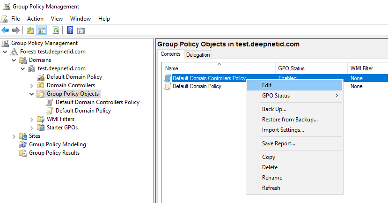Switch to the Delegation tab
The image size is (388, 203).
point(198,55)
